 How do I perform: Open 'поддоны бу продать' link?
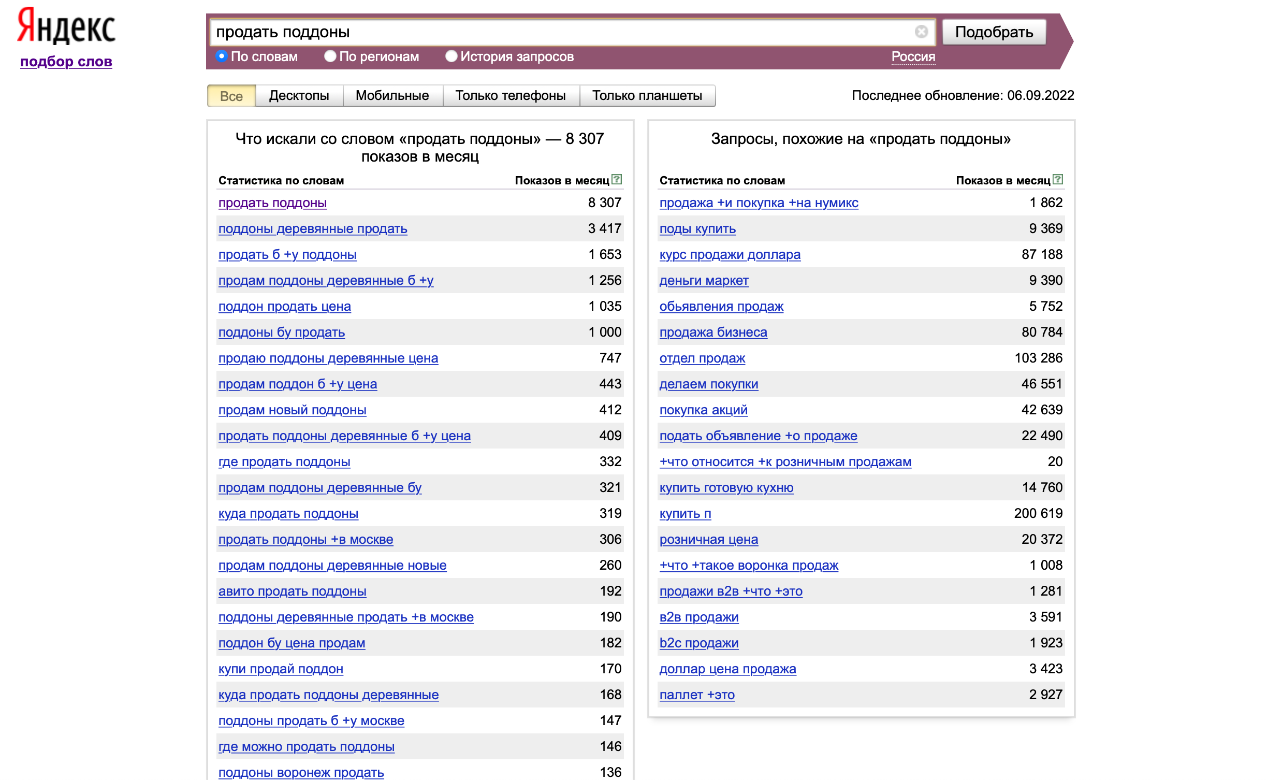(x=282, y=333)
